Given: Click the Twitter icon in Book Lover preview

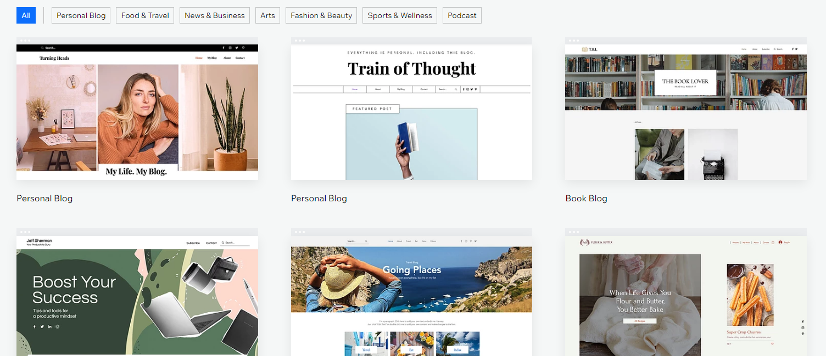Looking at the screenshot, I should click(x=796, y=49).
